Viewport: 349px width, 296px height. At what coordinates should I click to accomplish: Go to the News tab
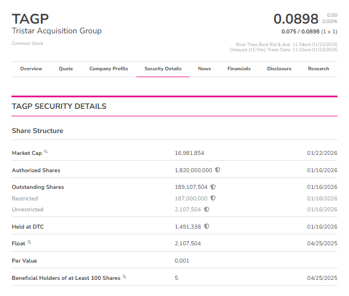(204, 69)
